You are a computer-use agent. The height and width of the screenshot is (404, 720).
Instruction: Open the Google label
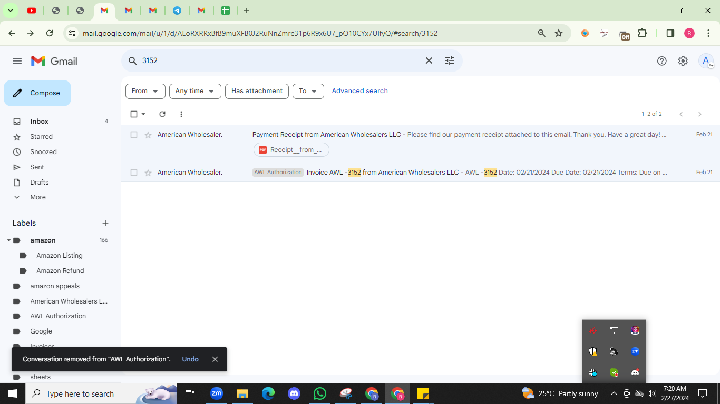[x=41, y=331]
